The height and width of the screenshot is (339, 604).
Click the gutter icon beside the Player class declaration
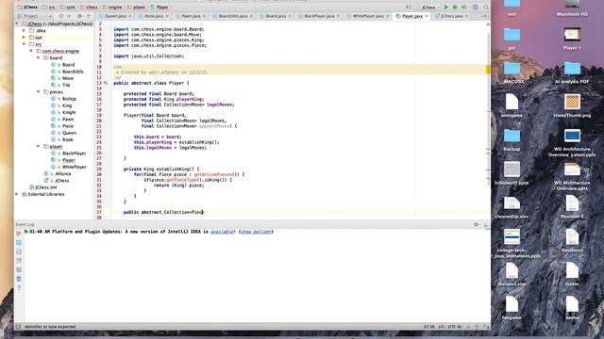(x=106, y=83)
